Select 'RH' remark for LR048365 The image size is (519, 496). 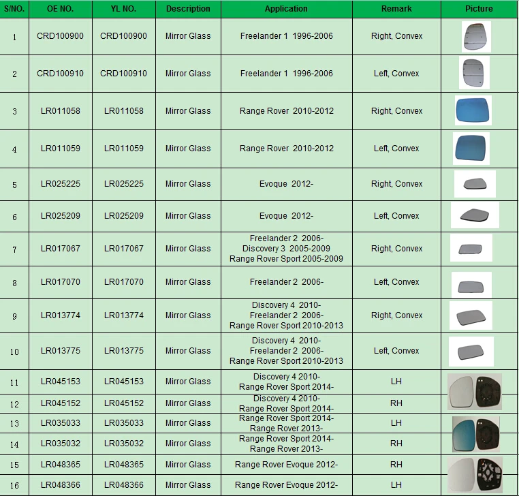(396, 465)
